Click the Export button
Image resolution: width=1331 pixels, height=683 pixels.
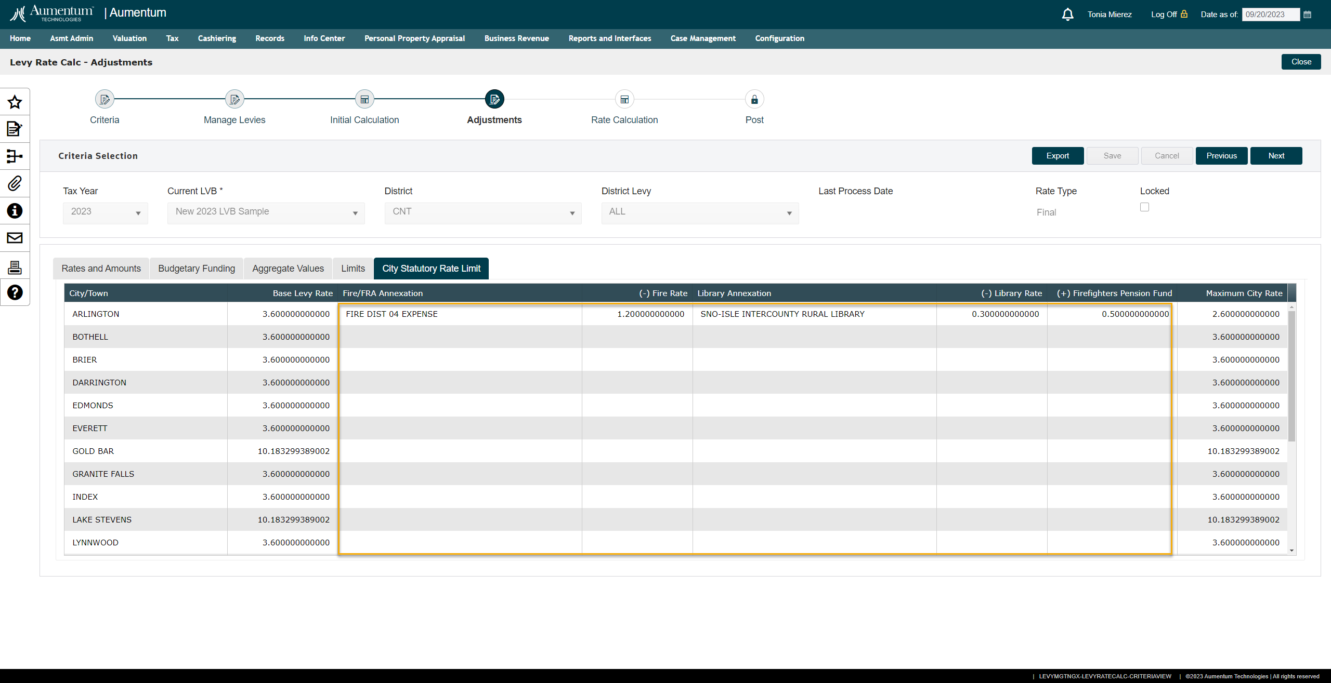[1058, 156]
